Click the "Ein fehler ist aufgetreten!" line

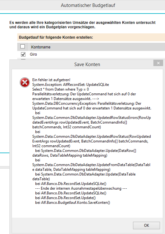51,80
